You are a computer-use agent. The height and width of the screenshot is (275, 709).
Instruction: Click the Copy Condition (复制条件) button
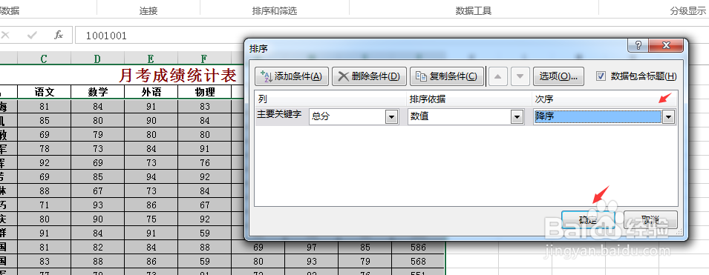(x=446, y=76)
